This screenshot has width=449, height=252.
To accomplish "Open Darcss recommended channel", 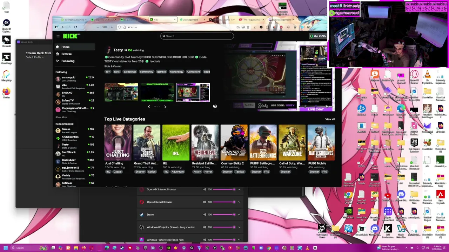I will 75,131.
